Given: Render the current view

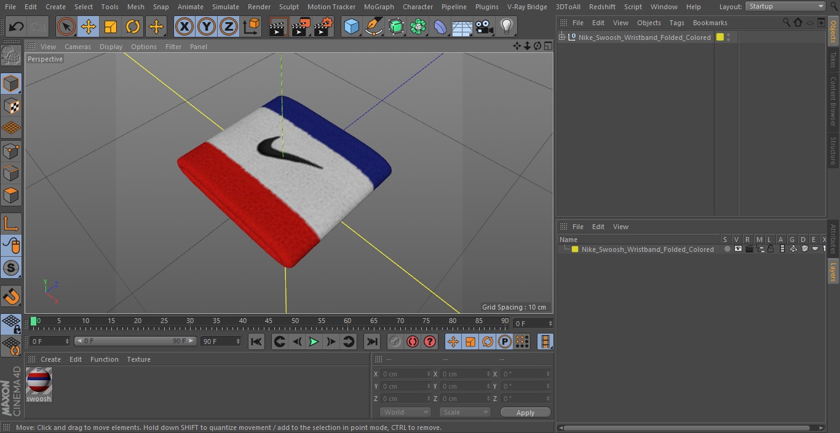Looking at the screenshot, I should pyautogui.click(x=279, y=27).
